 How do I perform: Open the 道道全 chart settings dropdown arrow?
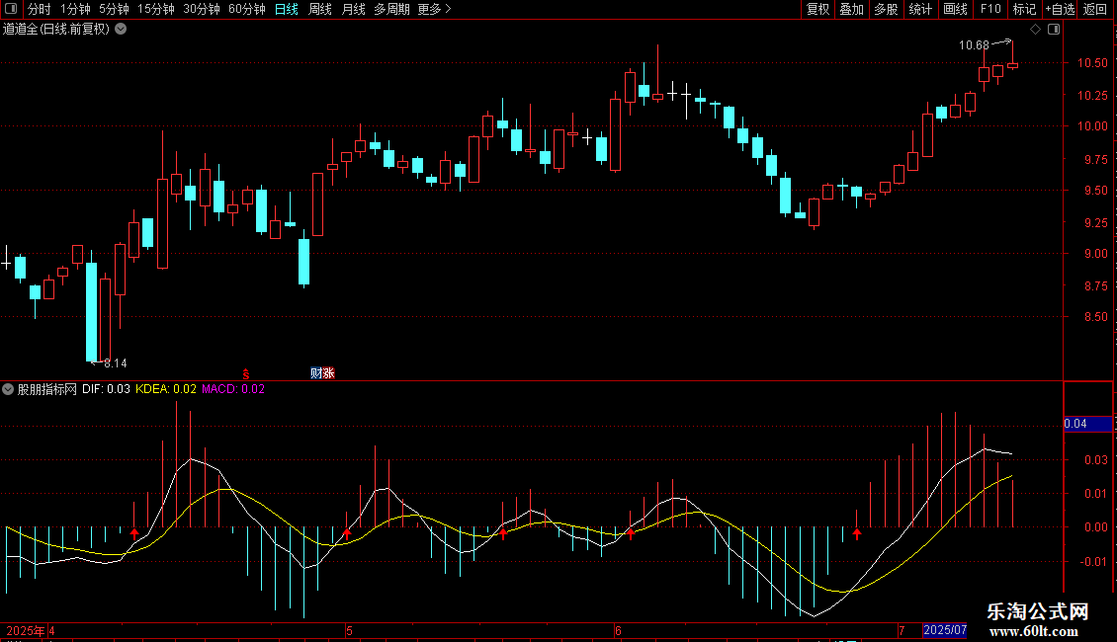(122, 30)
